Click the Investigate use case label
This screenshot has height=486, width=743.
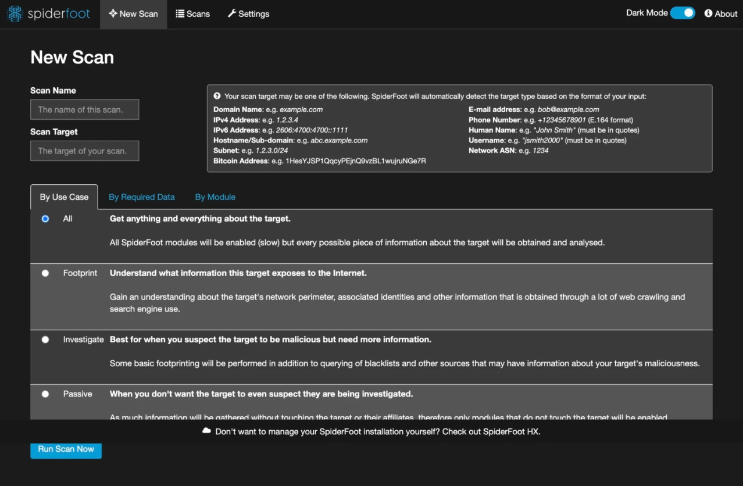83,340
